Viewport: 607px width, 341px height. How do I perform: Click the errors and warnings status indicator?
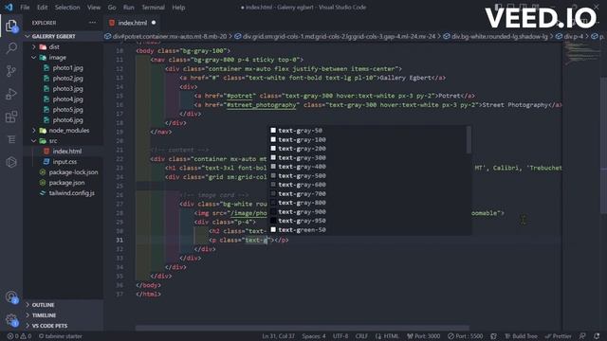point(19,336)
